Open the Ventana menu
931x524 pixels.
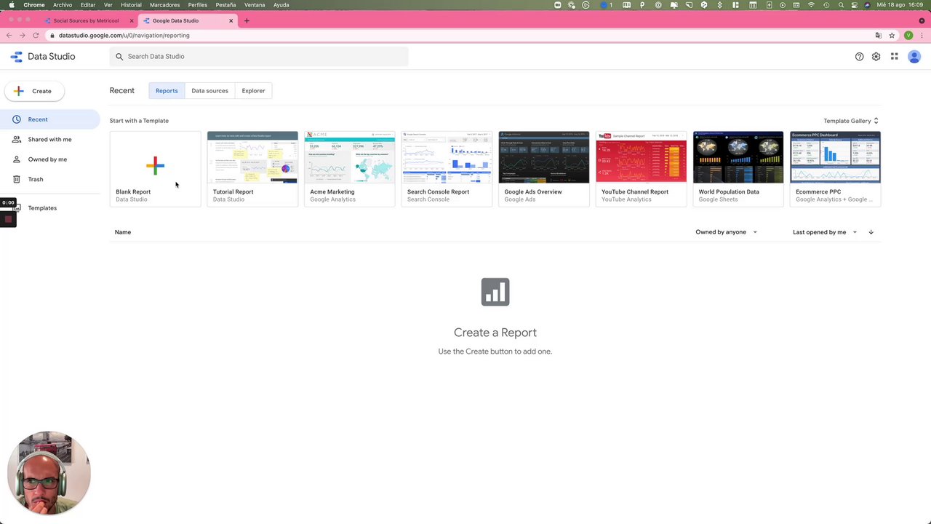click(x=255, y=5)
